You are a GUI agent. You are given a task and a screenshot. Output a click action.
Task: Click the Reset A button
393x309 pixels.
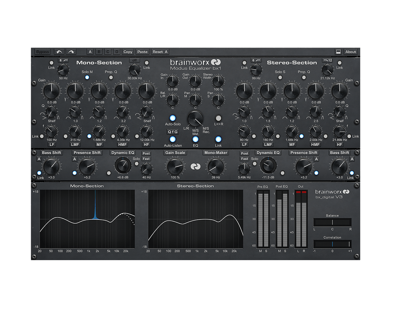click(160, 52)
